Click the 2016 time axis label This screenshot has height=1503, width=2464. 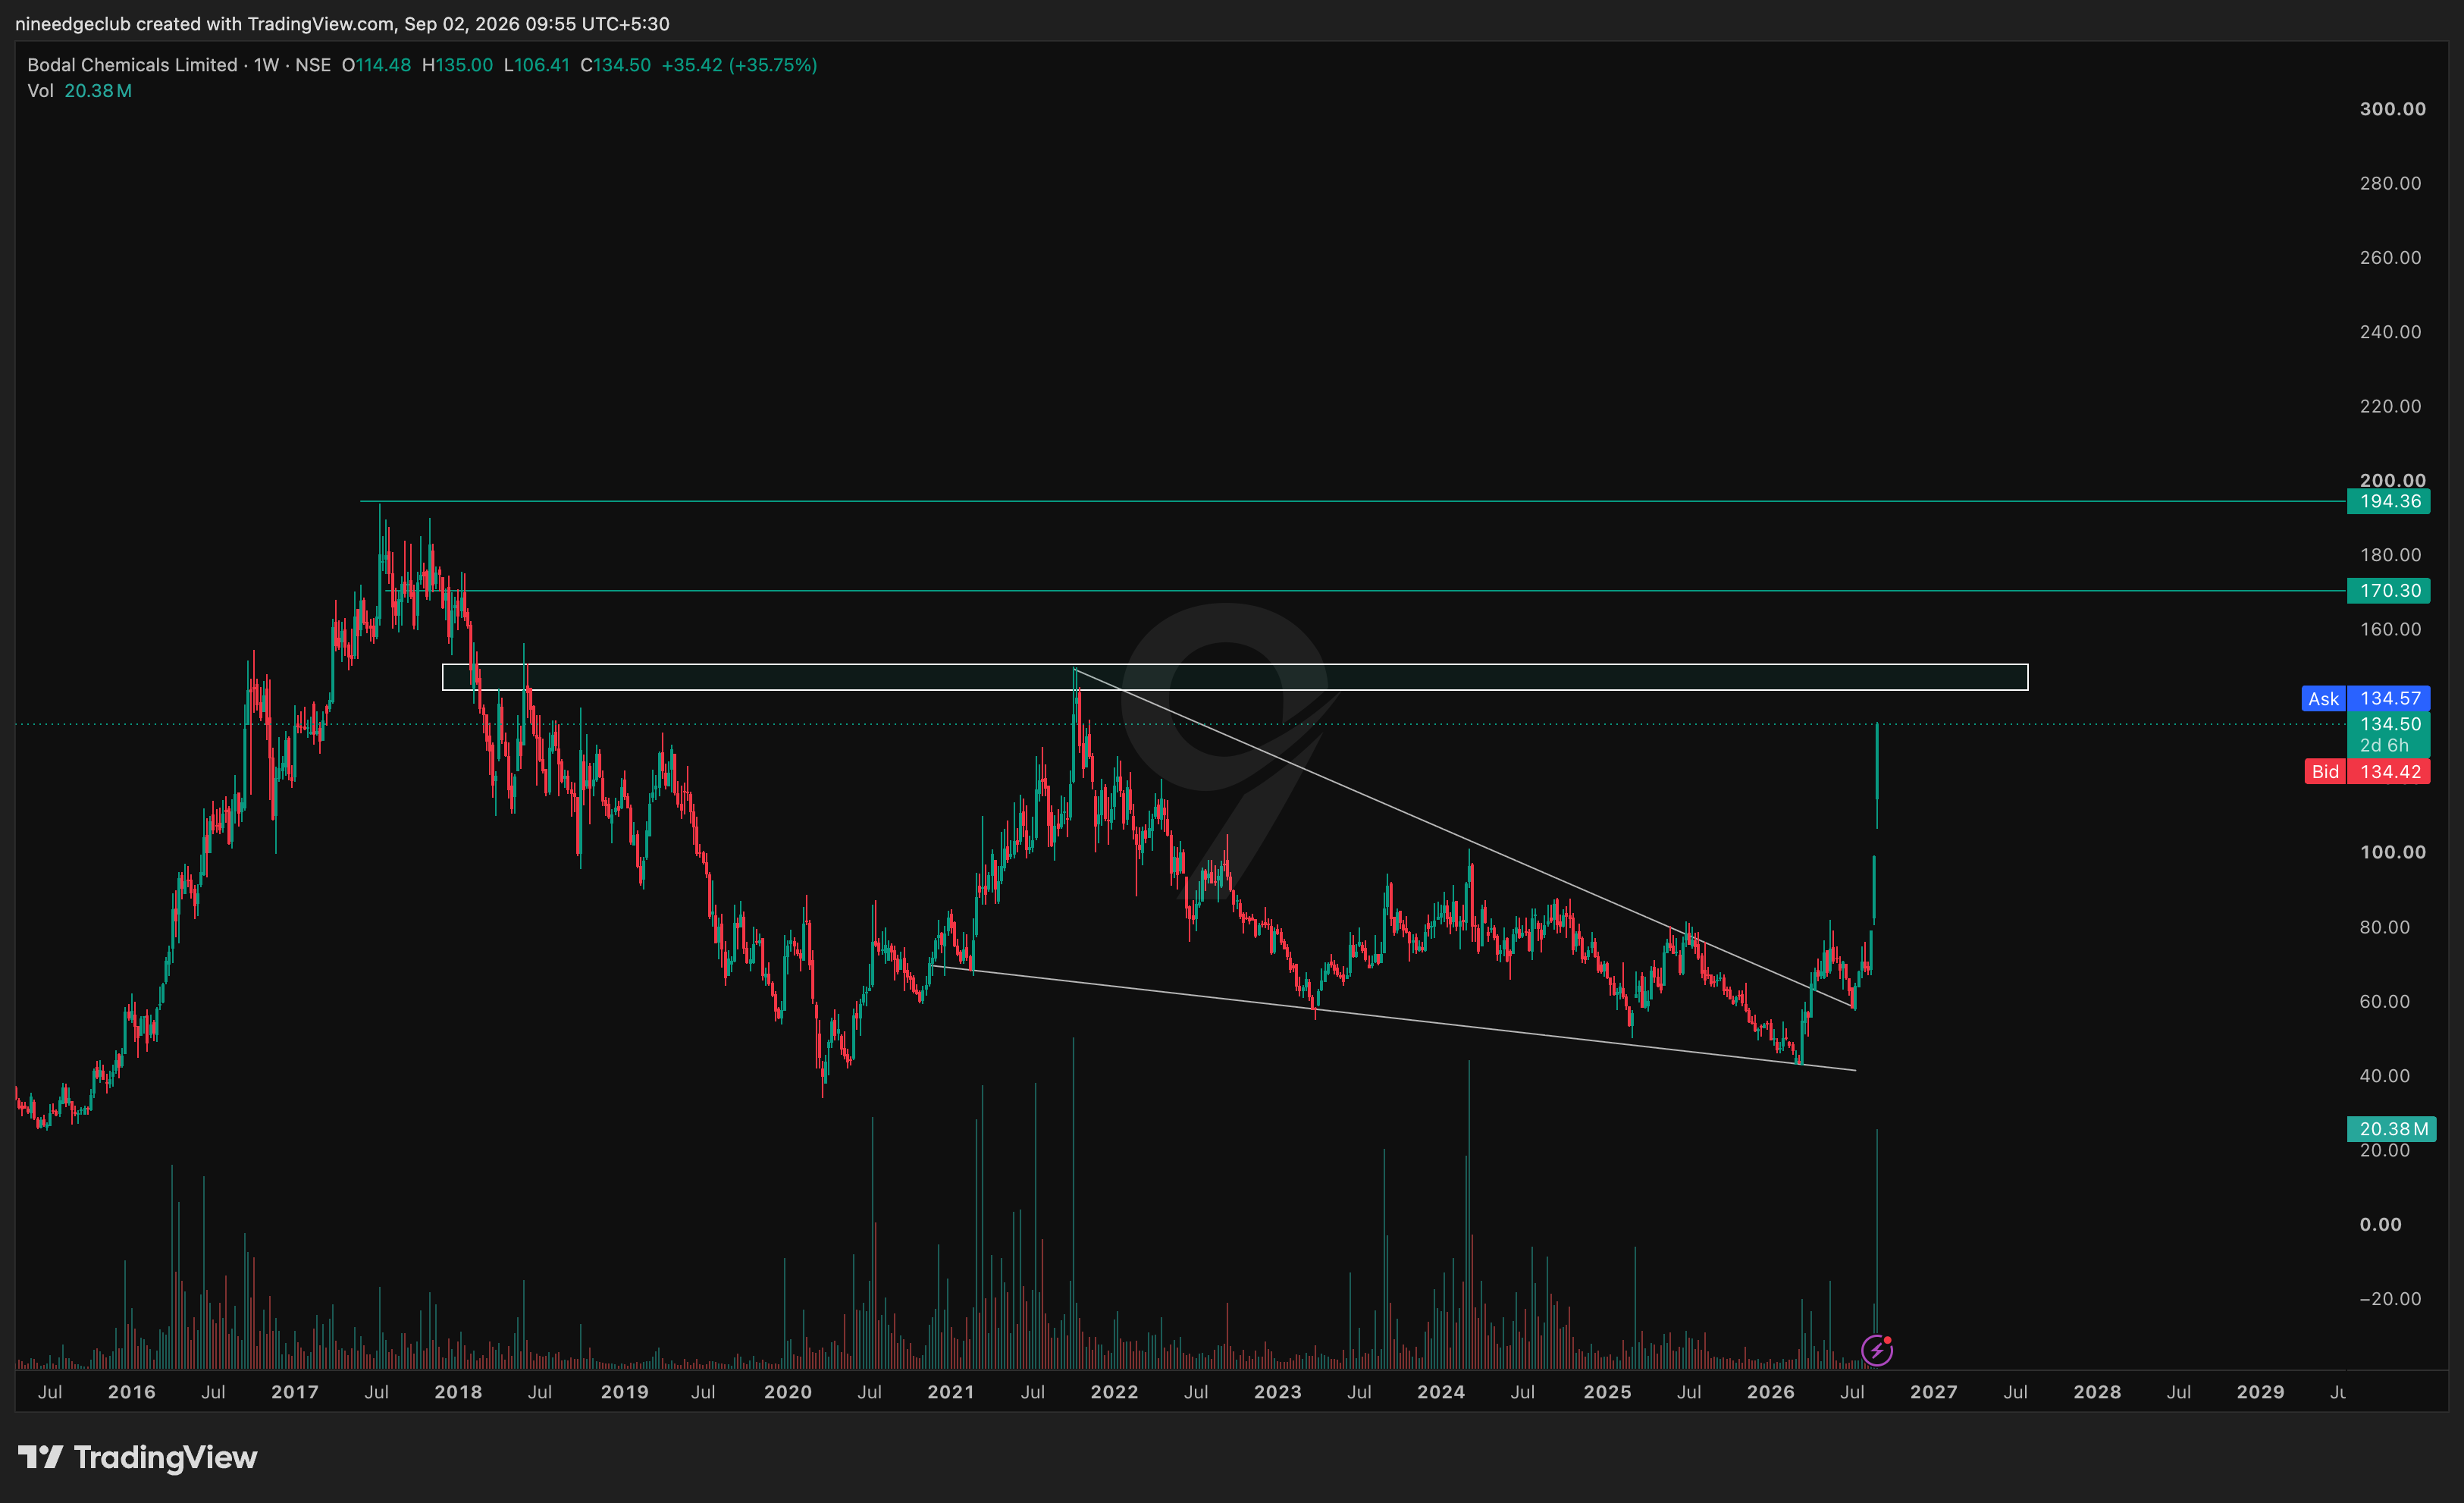click(132, 1392)
